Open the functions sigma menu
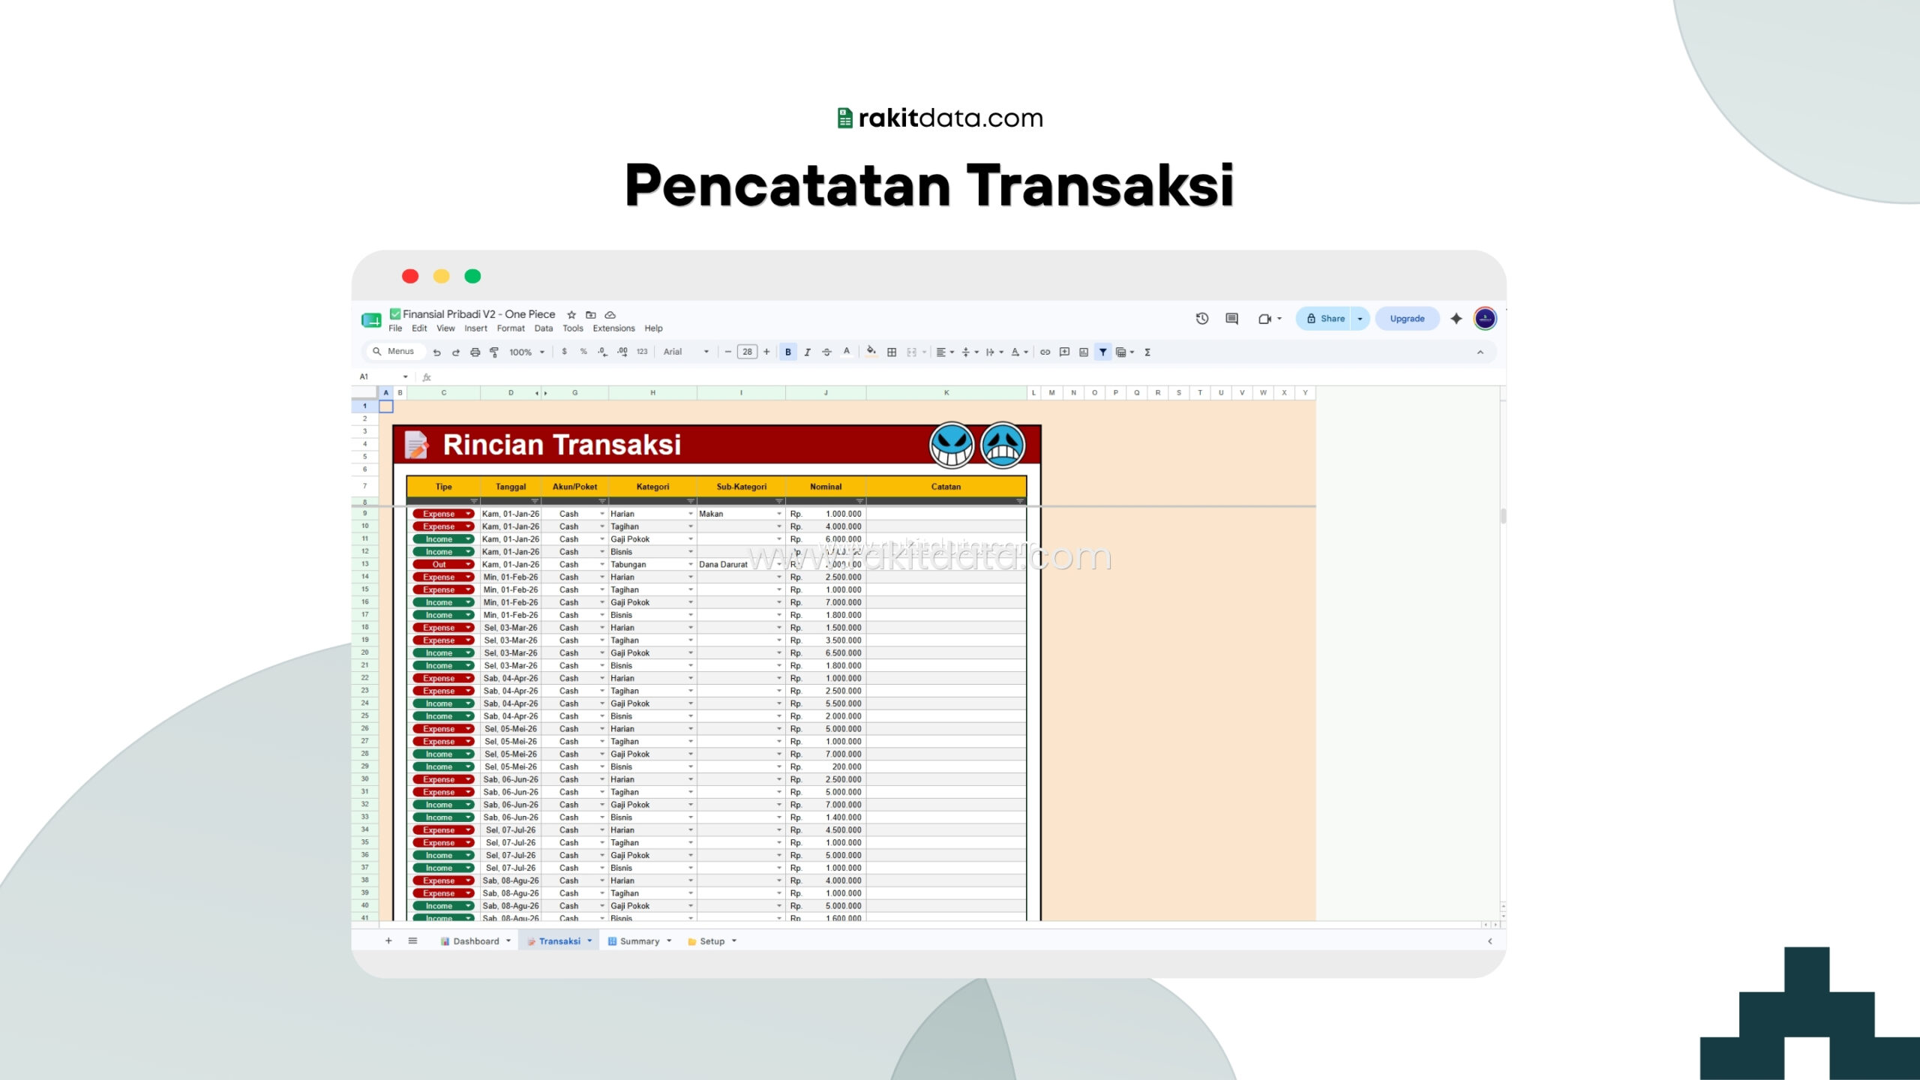Viewport: 1920px width, 1080px height. coord(1147,352)
